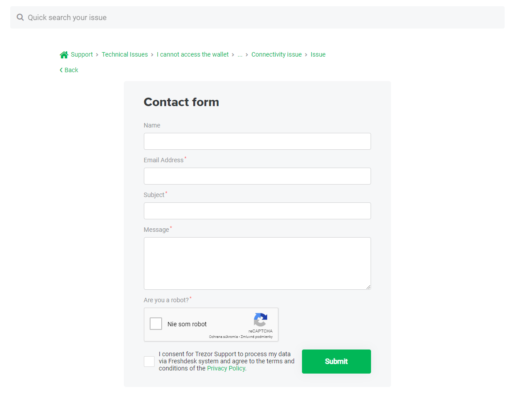Go to Technical Issues breadcrumb
Screen dimensions: 514x403
[125, 54]
